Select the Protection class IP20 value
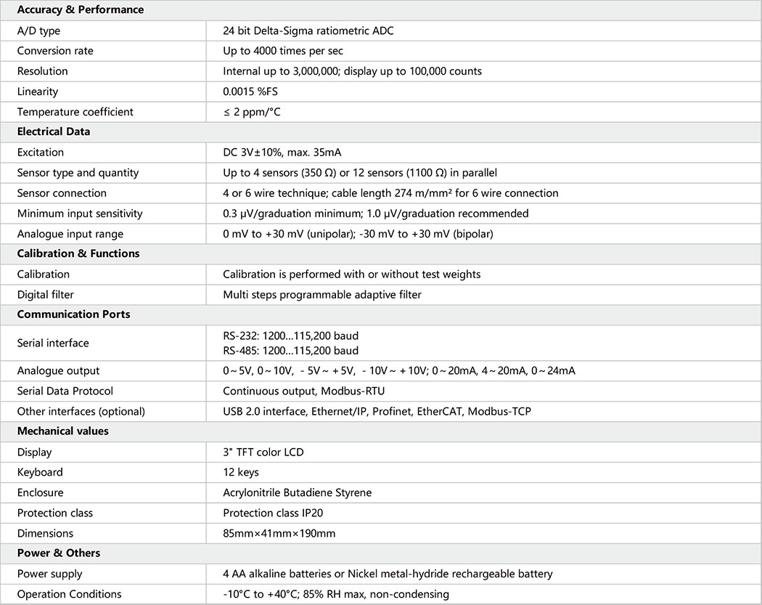The image size is (762, 605). tap(271, 513)
